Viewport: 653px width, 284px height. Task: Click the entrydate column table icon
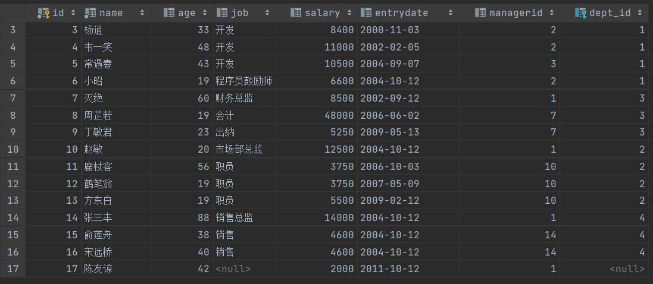point(366,13)
